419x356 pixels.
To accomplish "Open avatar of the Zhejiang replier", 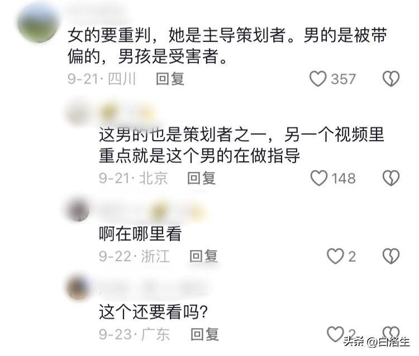I will click(78, 210).
